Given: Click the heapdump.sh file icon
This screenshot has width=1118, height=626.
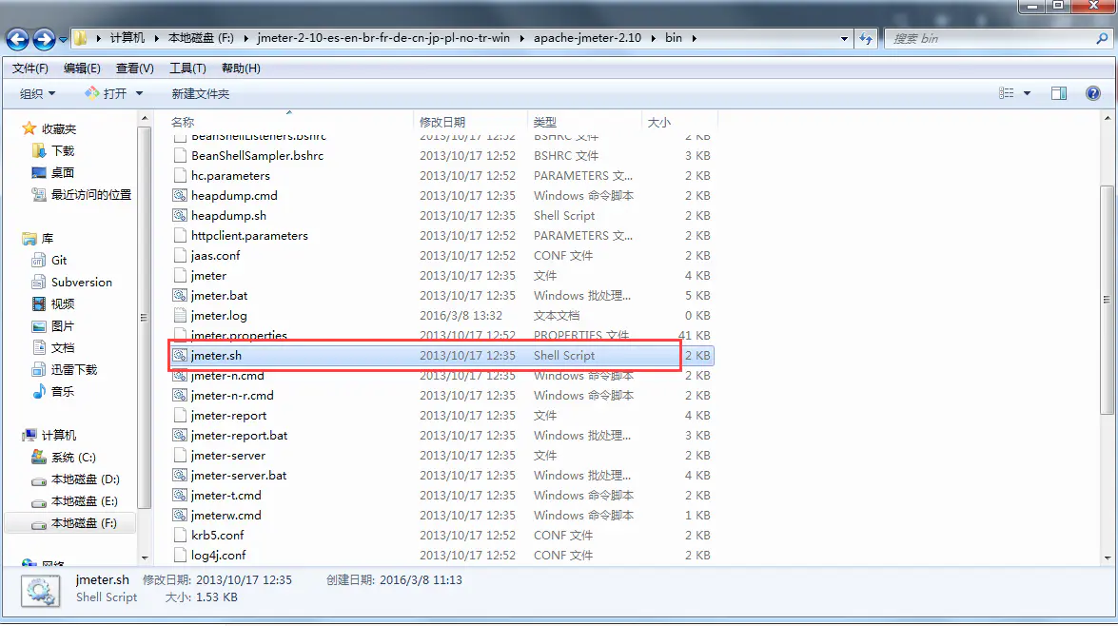Looking at the screenshot, I should (x=181, y=215).
